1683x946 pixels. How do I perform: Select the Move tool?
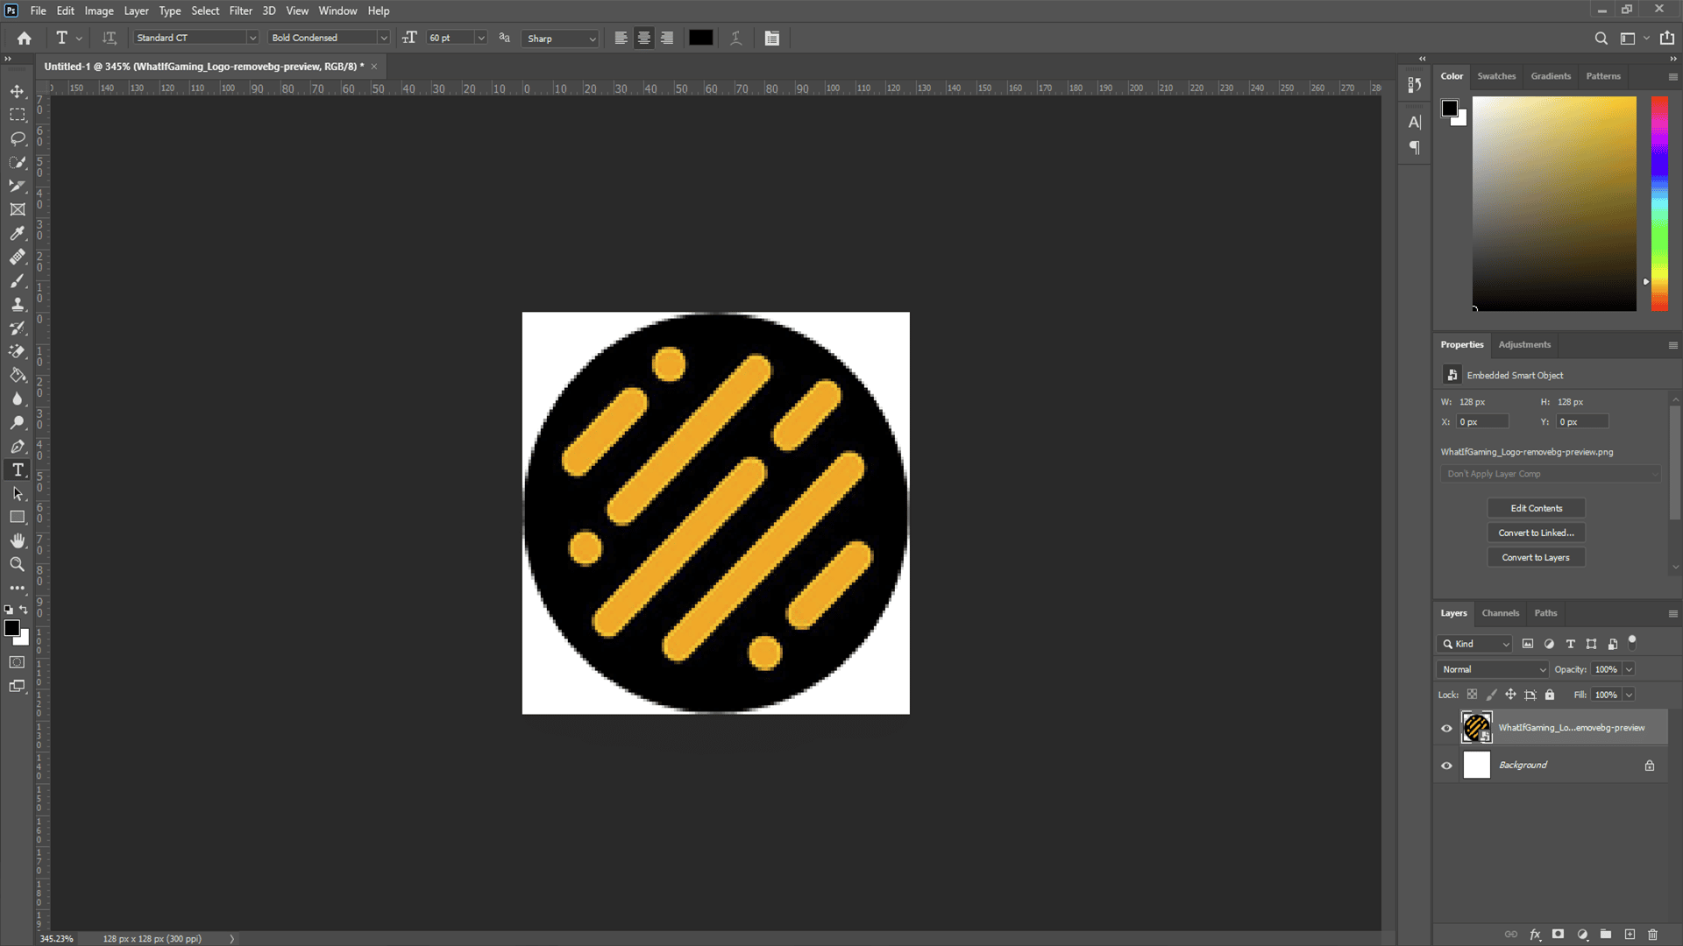18,91
